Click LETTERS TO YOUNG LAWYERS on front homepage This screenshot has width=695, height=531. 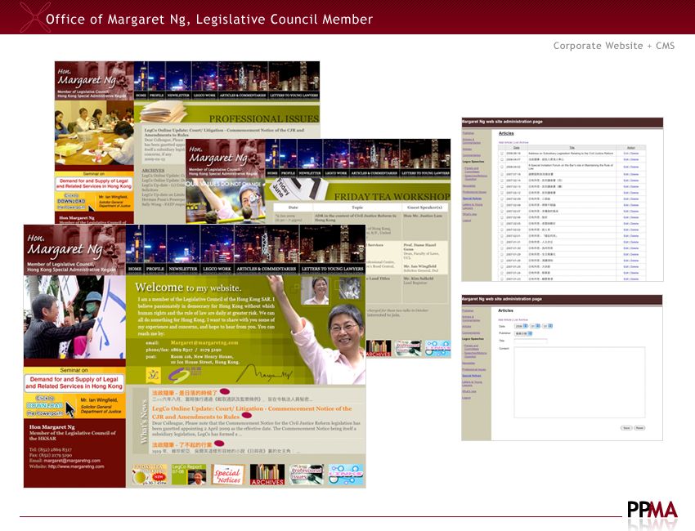tap(332, 269)
